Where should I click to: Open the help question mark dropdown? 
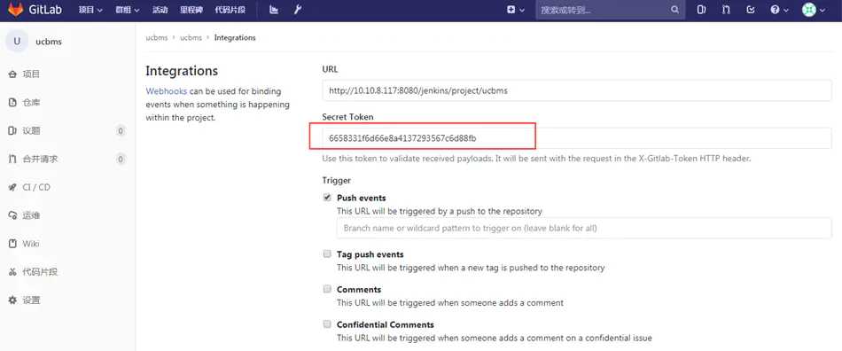click(779, 10)
